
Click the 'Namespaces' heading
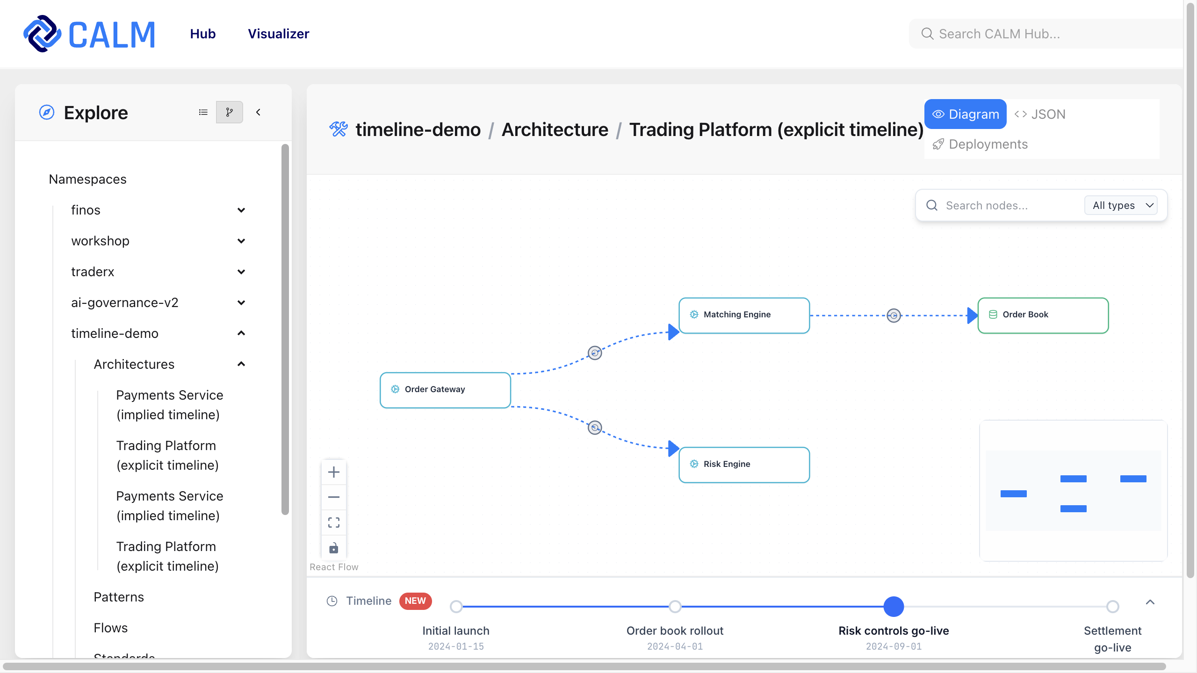[87, 179]
